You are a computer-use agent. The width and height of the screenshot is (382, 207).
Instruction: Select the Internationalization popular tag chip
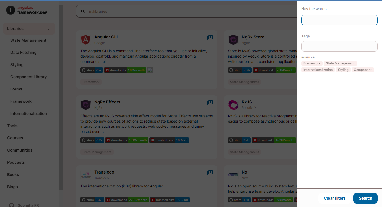(x=318, y=70)
